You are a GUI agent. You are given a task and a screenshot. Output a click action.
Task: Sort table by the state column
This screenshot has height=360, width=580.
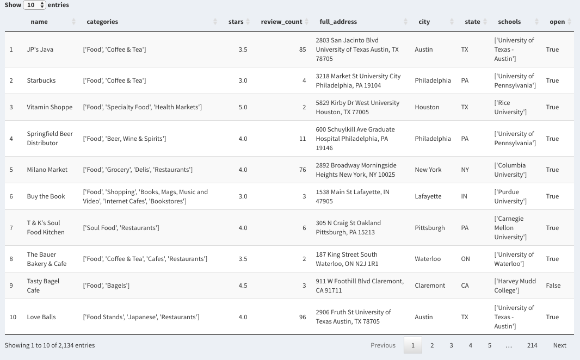(474, 22)
